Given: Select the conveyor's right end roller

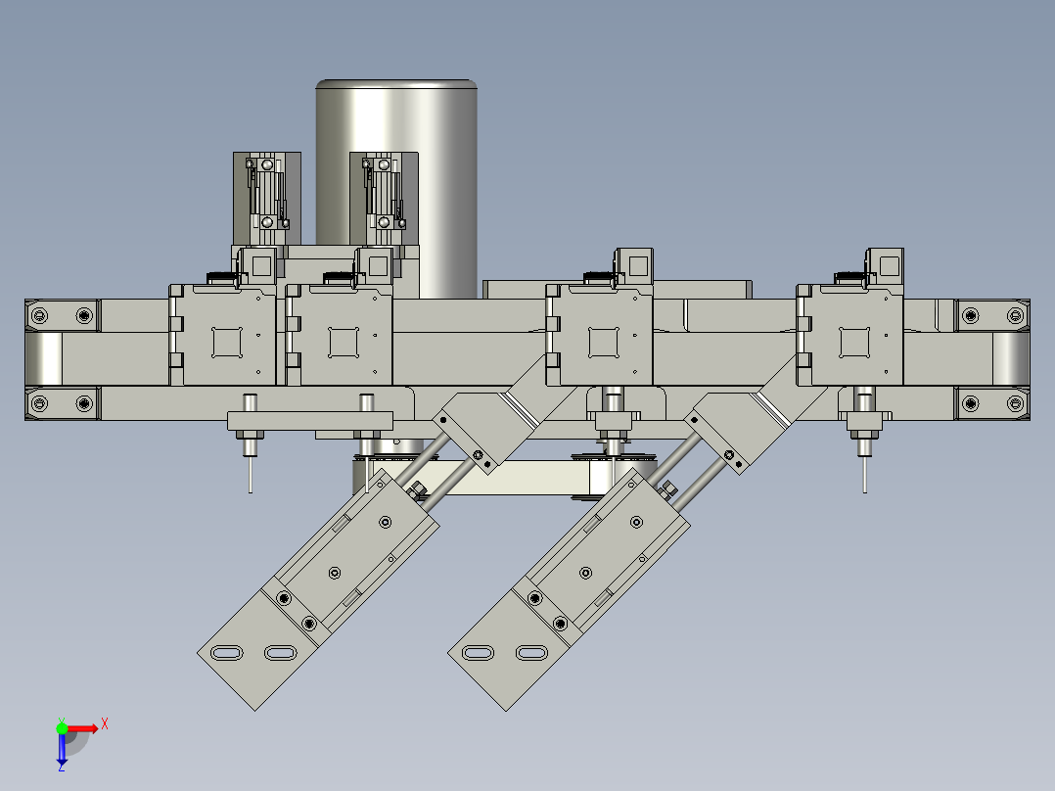Looking at the screenshot, I should point(1011,359).
